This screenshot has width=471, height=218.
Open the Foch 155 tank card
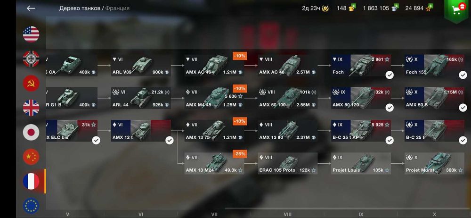click(434, 65)
